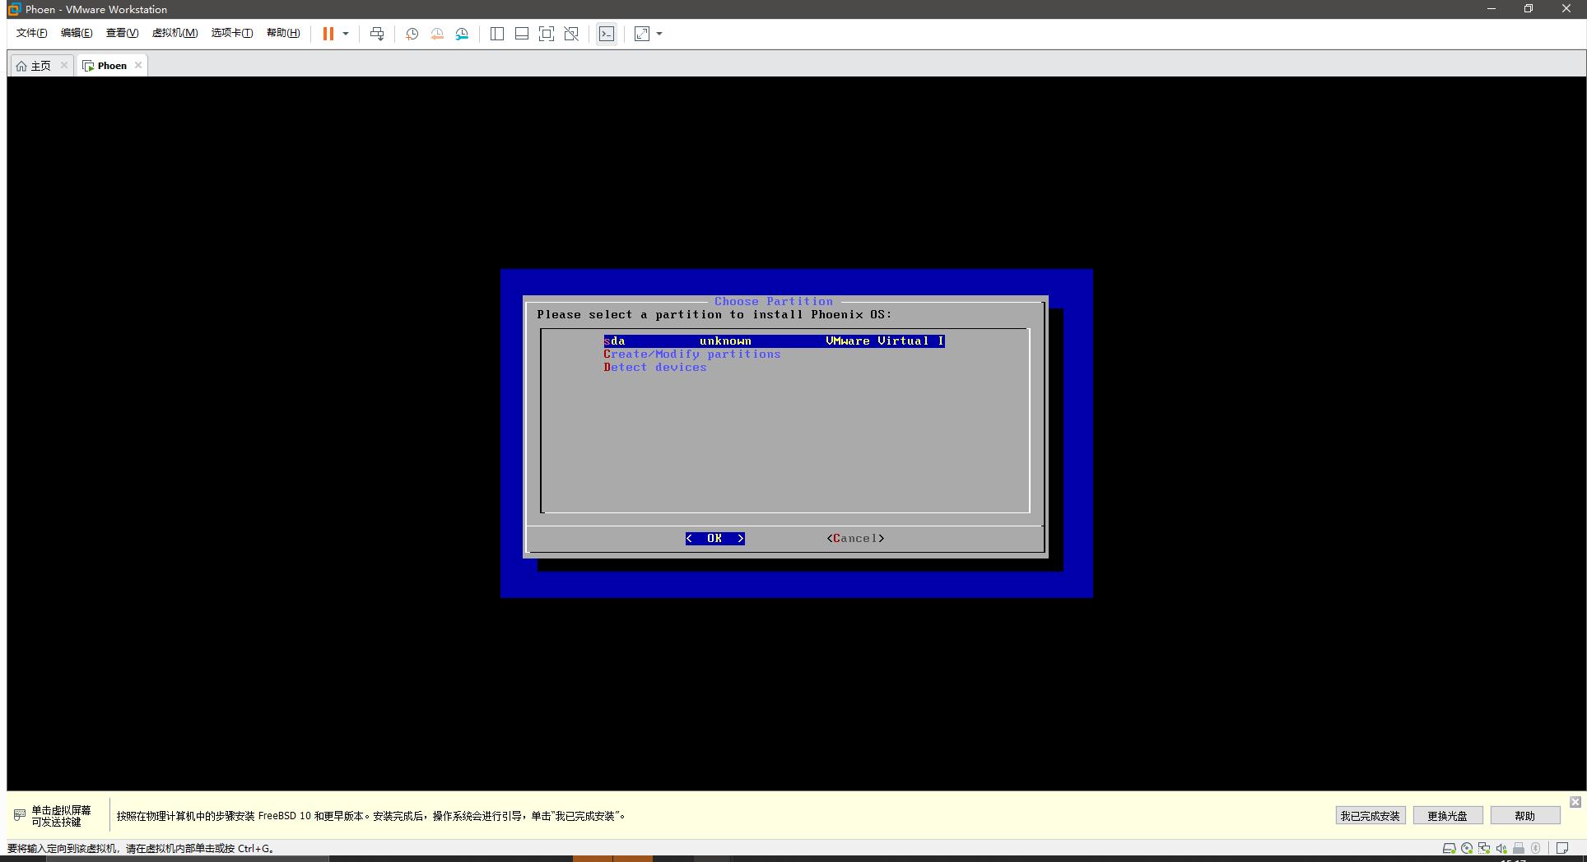Show or hide the library panel
Screen dimensions: 1587x862
pyautogui.click(x=496, y=34)
